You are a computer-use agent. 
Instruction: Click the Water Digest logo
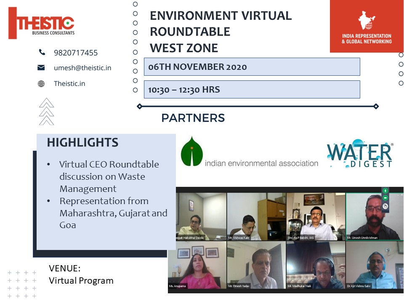coord(360,155)
